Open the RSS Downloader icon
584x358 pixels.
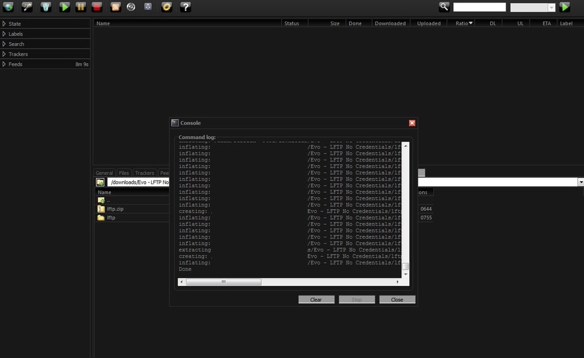click(116, 7)
